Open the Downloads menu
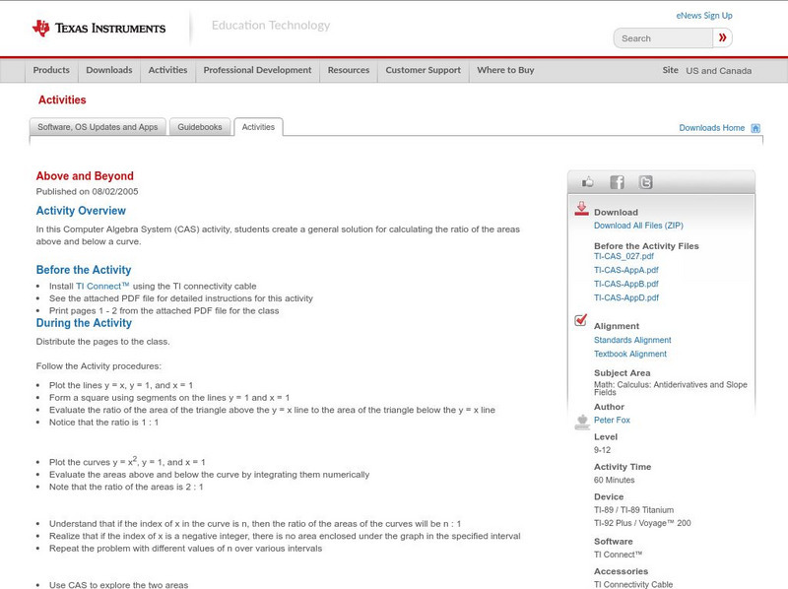Viewport: 788px width, 589px height. (x=109, y=70)
